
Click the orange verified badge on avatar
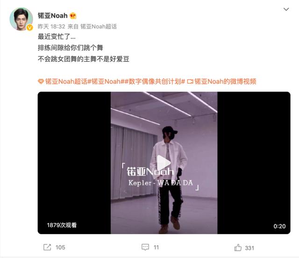click(29, 28)
